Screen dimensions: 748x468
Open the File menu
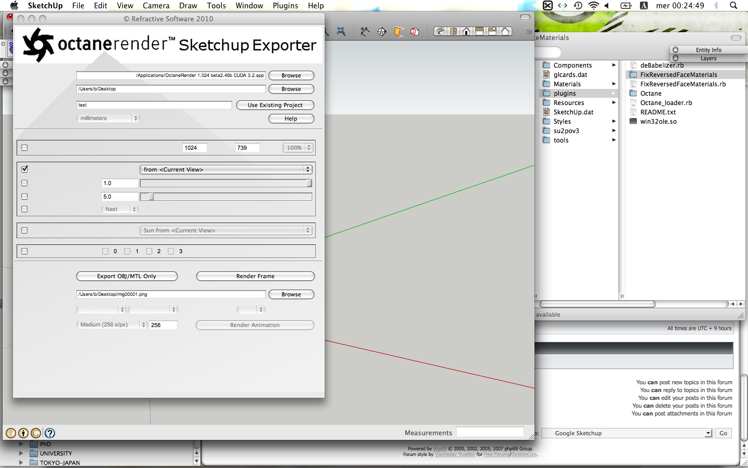[78, 6]
